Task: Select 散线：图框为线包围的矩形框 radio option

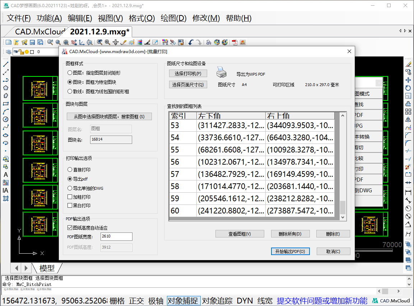Action: (98, 91)
